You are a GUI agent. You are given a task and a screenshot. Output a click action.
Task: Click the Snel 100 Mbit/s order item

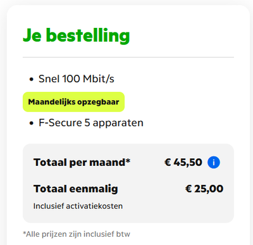pyautogui.click(x=76, y=79)
